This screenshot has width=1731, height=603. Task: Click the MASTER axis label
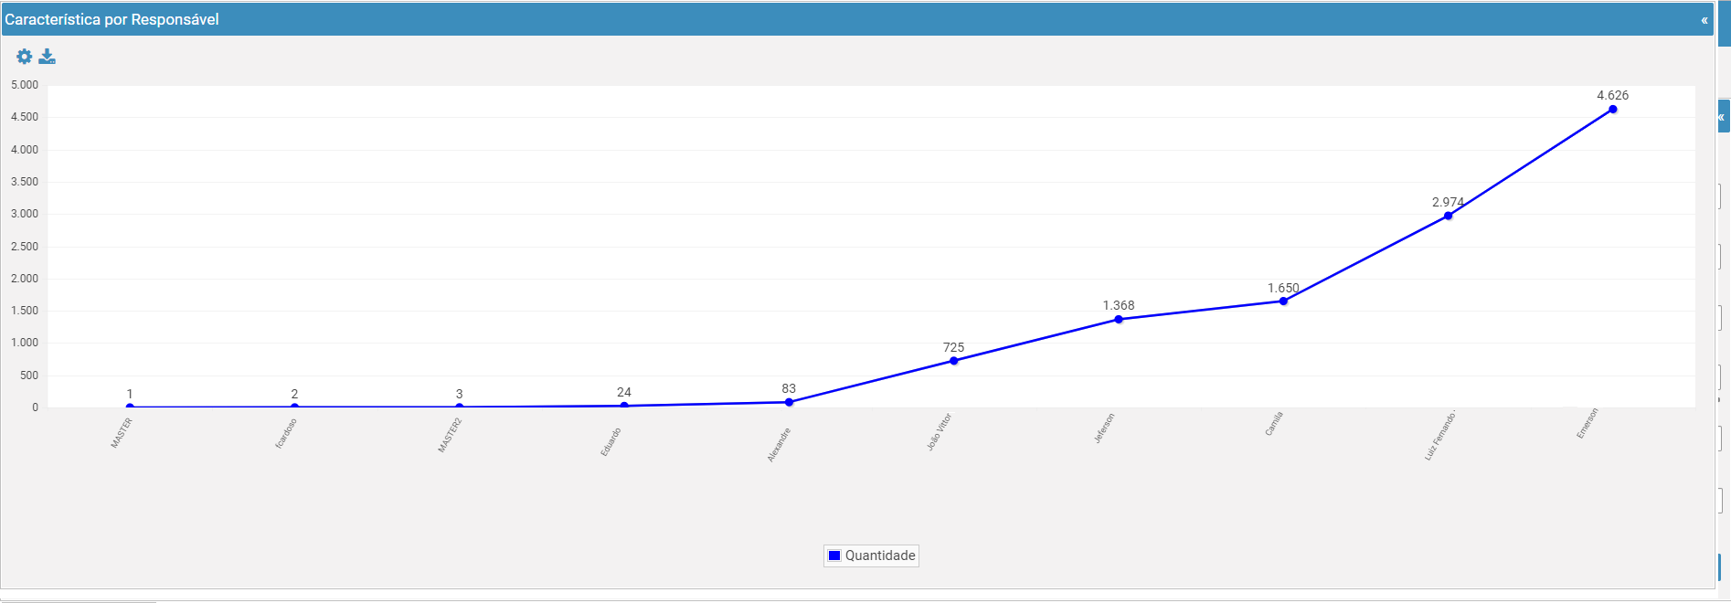pyautogui.click(x=122, y=433)
